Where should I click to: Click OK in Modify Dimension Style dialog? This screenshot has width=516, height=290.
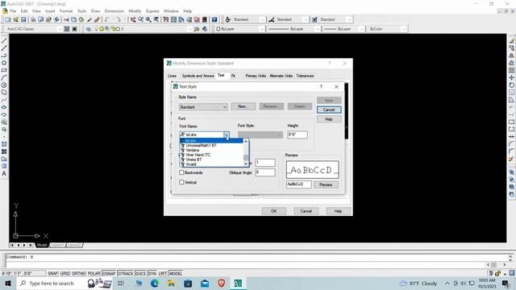274,211
